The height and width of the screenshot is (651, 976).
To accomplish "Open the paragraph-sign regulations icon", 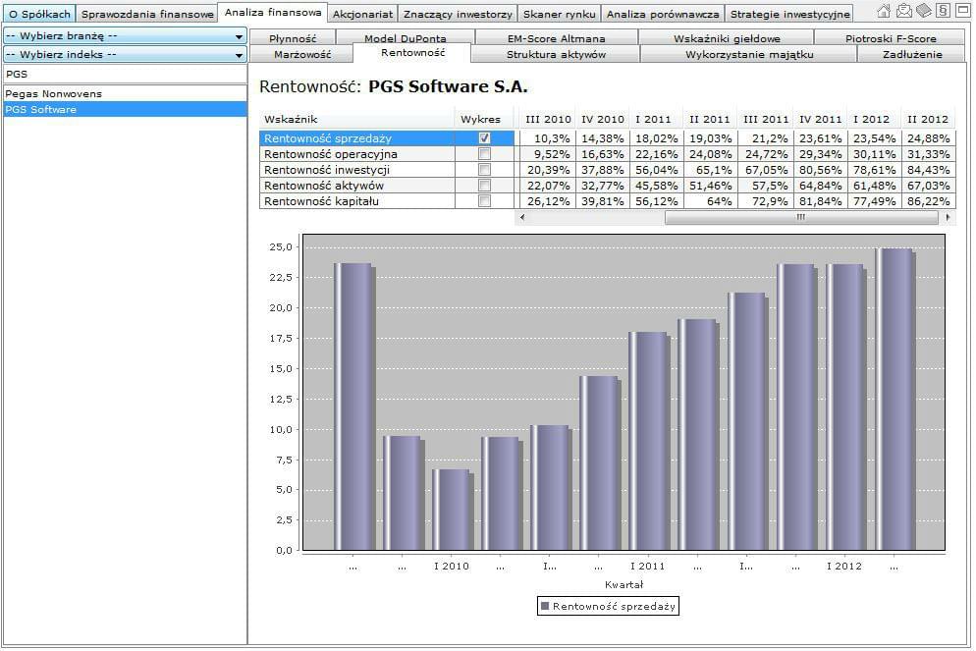I will [x=944, y=11].
